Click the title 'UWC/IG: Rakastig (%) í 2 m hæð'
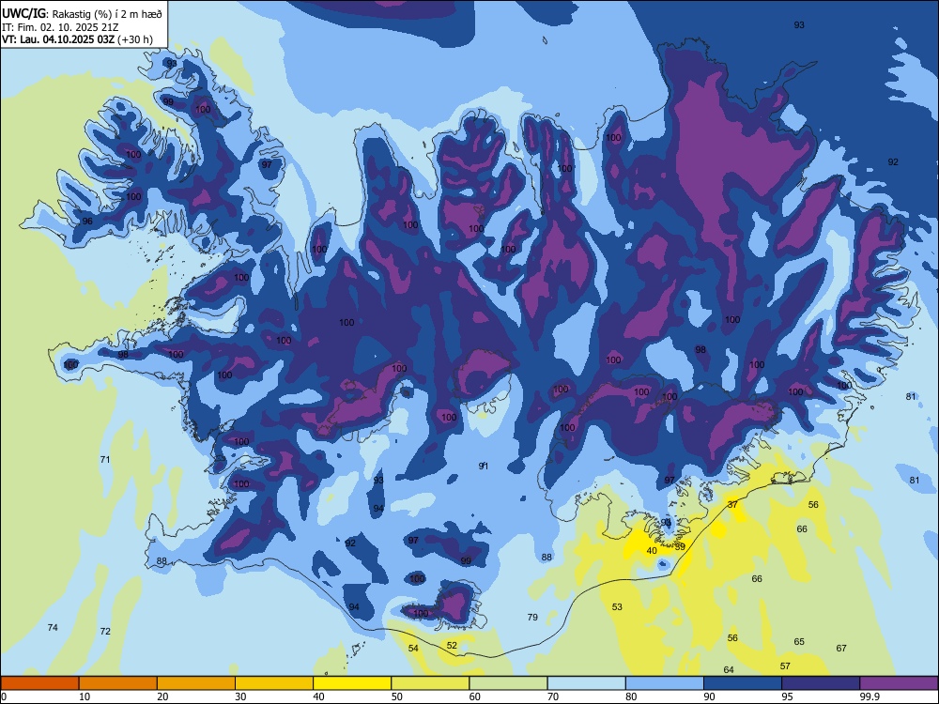The width and height of the screenshot is (939, 704). (82, 14)
